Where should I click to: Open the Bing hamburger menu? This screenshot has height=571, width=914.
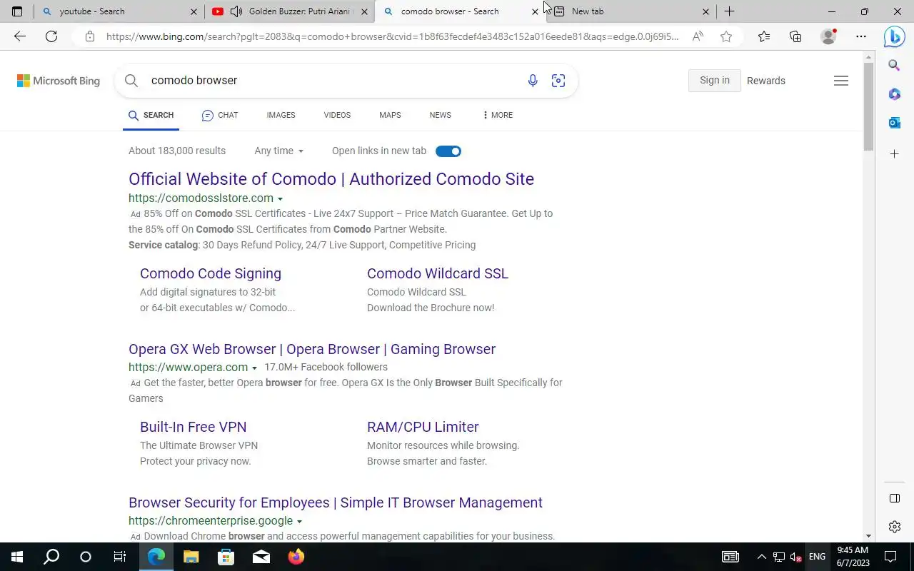[x=841, y=81]
